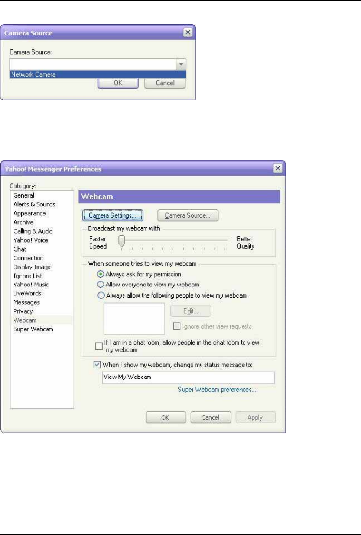Select Alerts & Sounds category
Image resolution: width=361 pixels, height=535 pixels.
[34, 204]
